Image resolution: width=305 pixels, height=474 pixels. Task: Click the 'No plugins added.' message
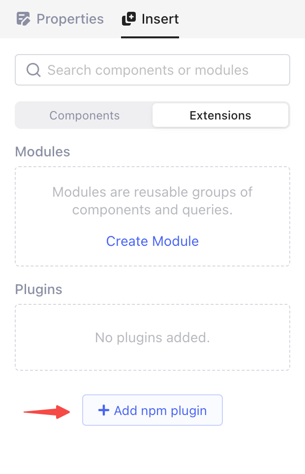[x=152, y=337]
